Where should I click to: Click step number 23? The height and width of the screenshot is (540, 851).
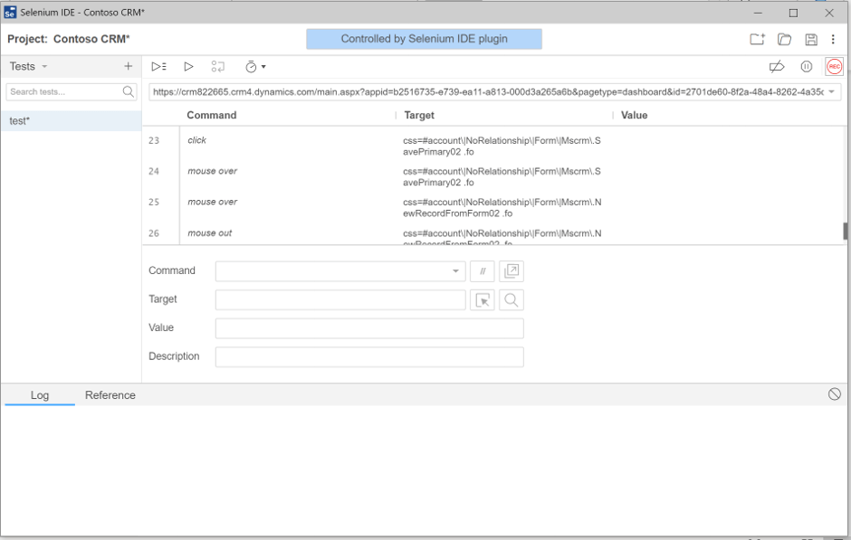point(154,140)
